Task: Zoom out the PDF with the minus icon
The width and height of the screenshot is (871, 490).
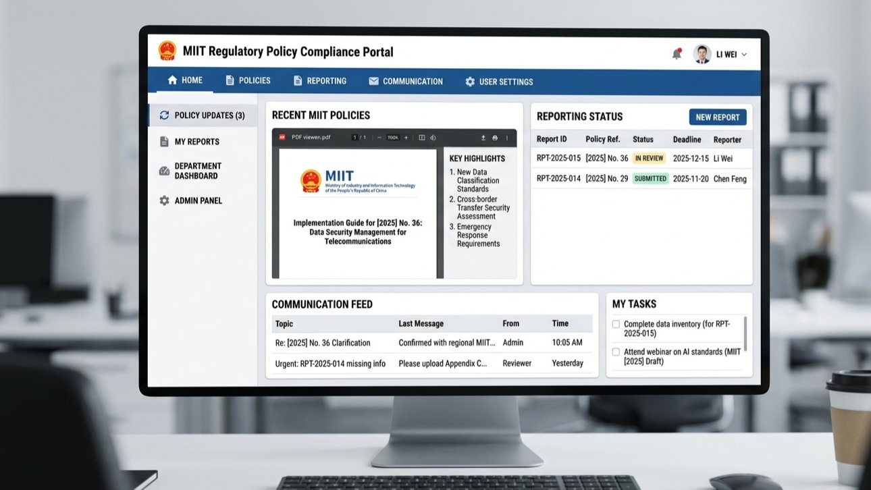Action: click(379, 138)
